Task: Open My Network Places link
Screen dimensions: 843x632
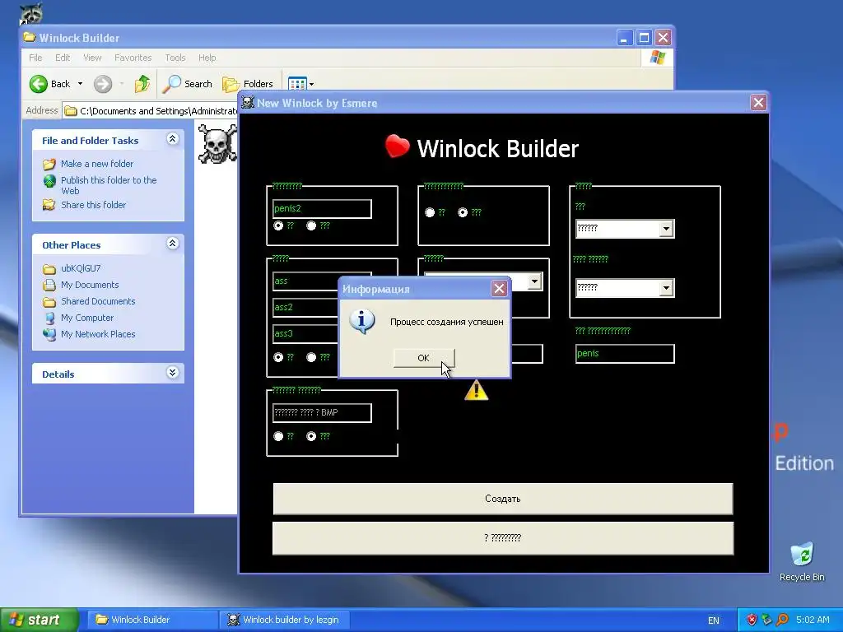Action: tap(98, 334)
